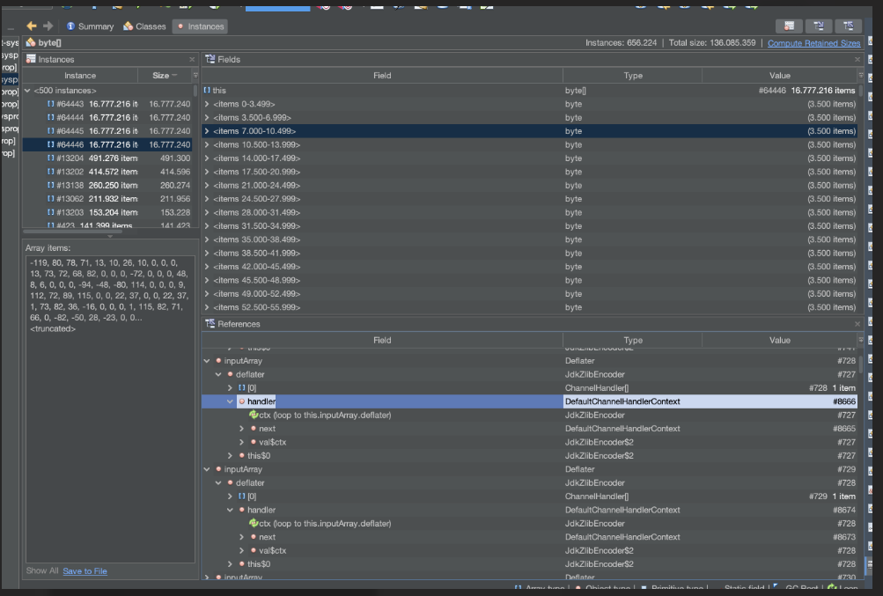Expand the <items 0-3.499> field row
Screen dimensions: 883x596
click(210, 102)
